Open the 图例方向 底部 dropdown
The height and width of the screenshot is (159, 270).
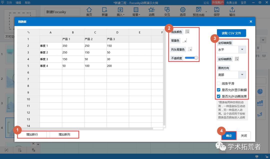click(231, 75)
